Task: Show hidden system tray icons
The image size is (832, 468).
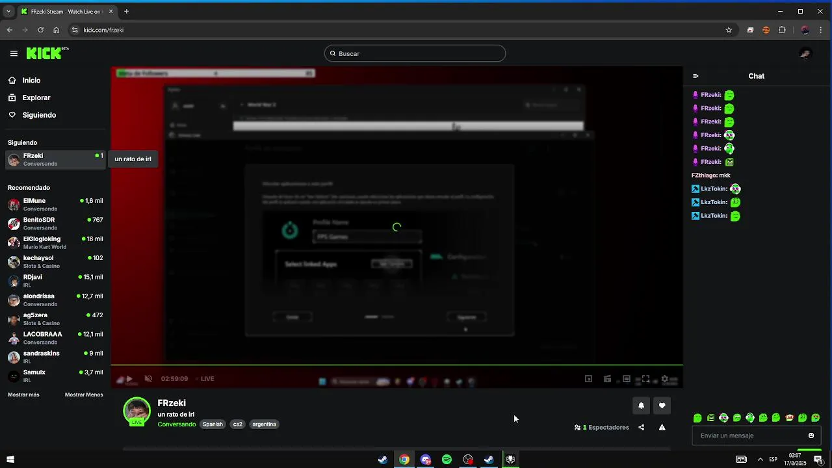Action: [x=760, y=460]
